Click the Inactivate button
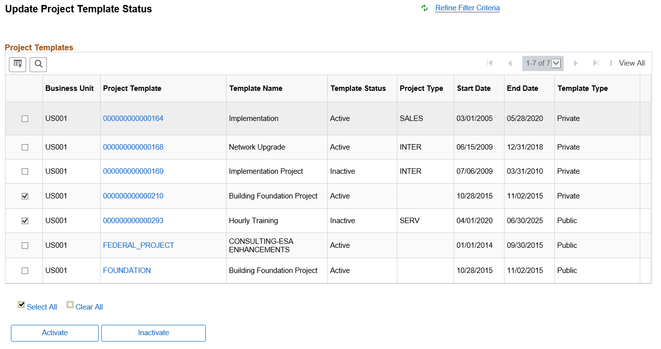This screenshot has height=349, width=661. [153, 333]
